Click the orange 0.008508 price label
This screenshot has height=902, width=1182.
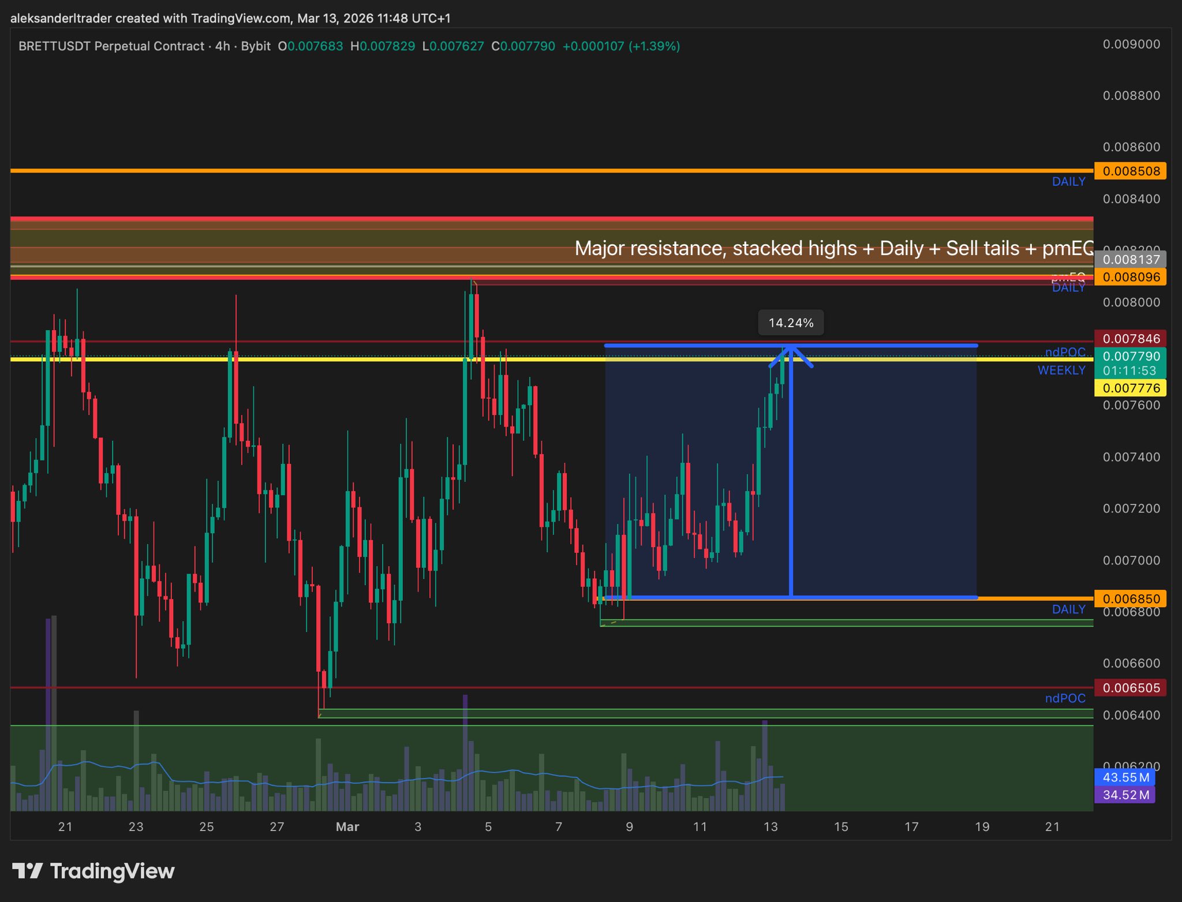pos(1130,171)
